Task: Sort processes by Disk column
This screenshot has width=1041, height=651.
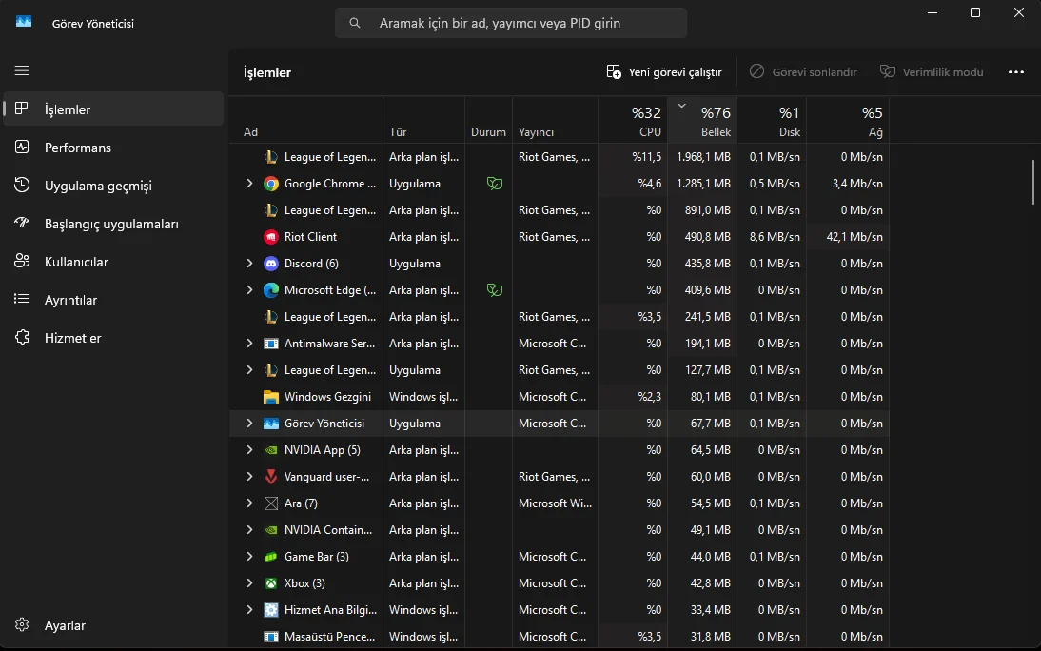Action: tap(772, 120)
